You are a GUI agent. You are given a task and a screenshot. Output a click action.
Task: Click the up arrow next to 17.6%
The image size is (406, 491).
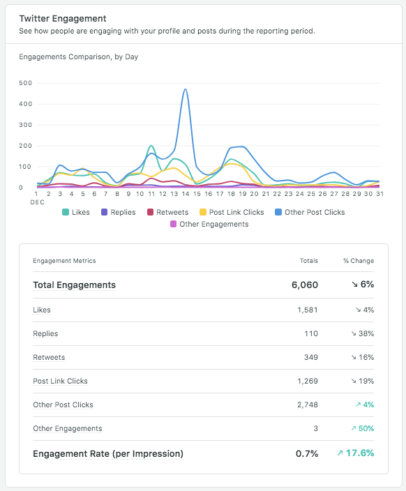(x=340, y=453)
